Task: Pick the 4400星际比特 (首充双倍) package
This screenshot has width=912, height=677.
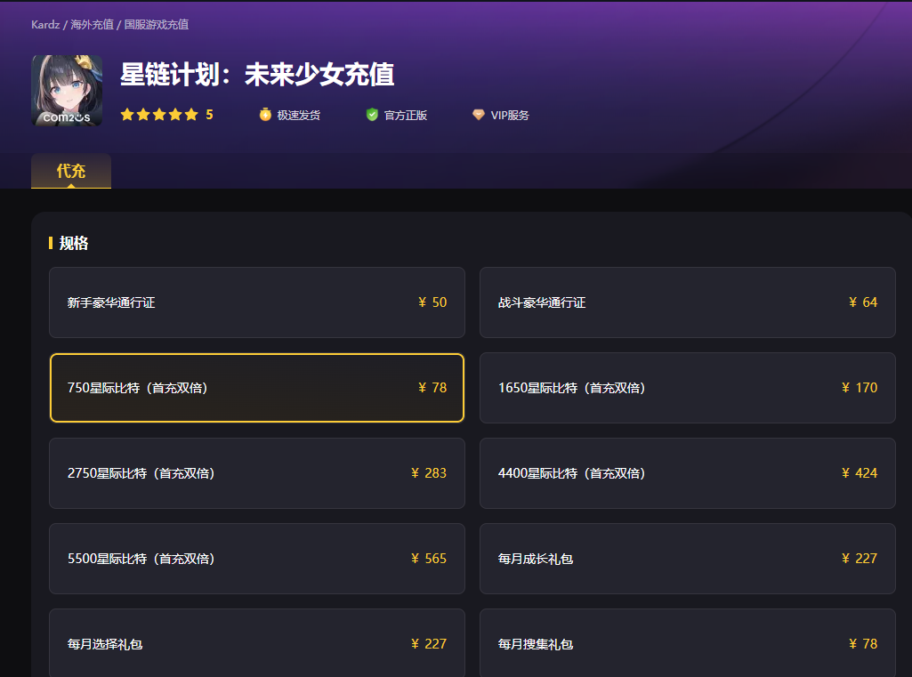Action: pos(688,473)
